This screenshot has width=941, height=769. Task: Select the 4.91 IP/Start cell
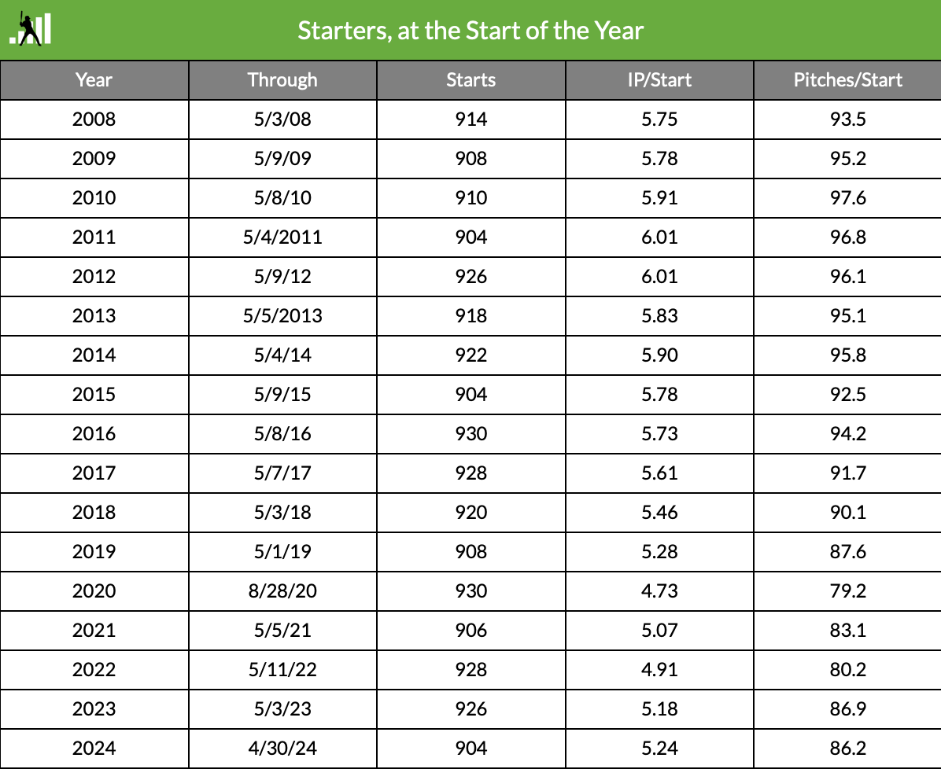point(659,669)
